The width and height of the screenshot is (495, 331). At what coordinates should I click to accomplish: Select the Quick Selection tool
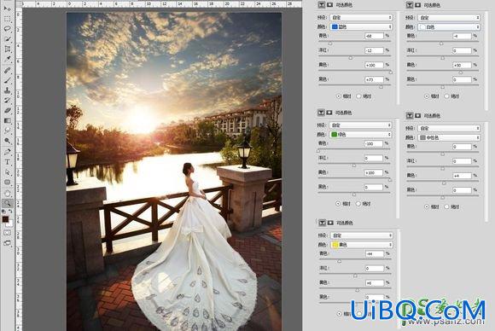click(x=7, y=39)
